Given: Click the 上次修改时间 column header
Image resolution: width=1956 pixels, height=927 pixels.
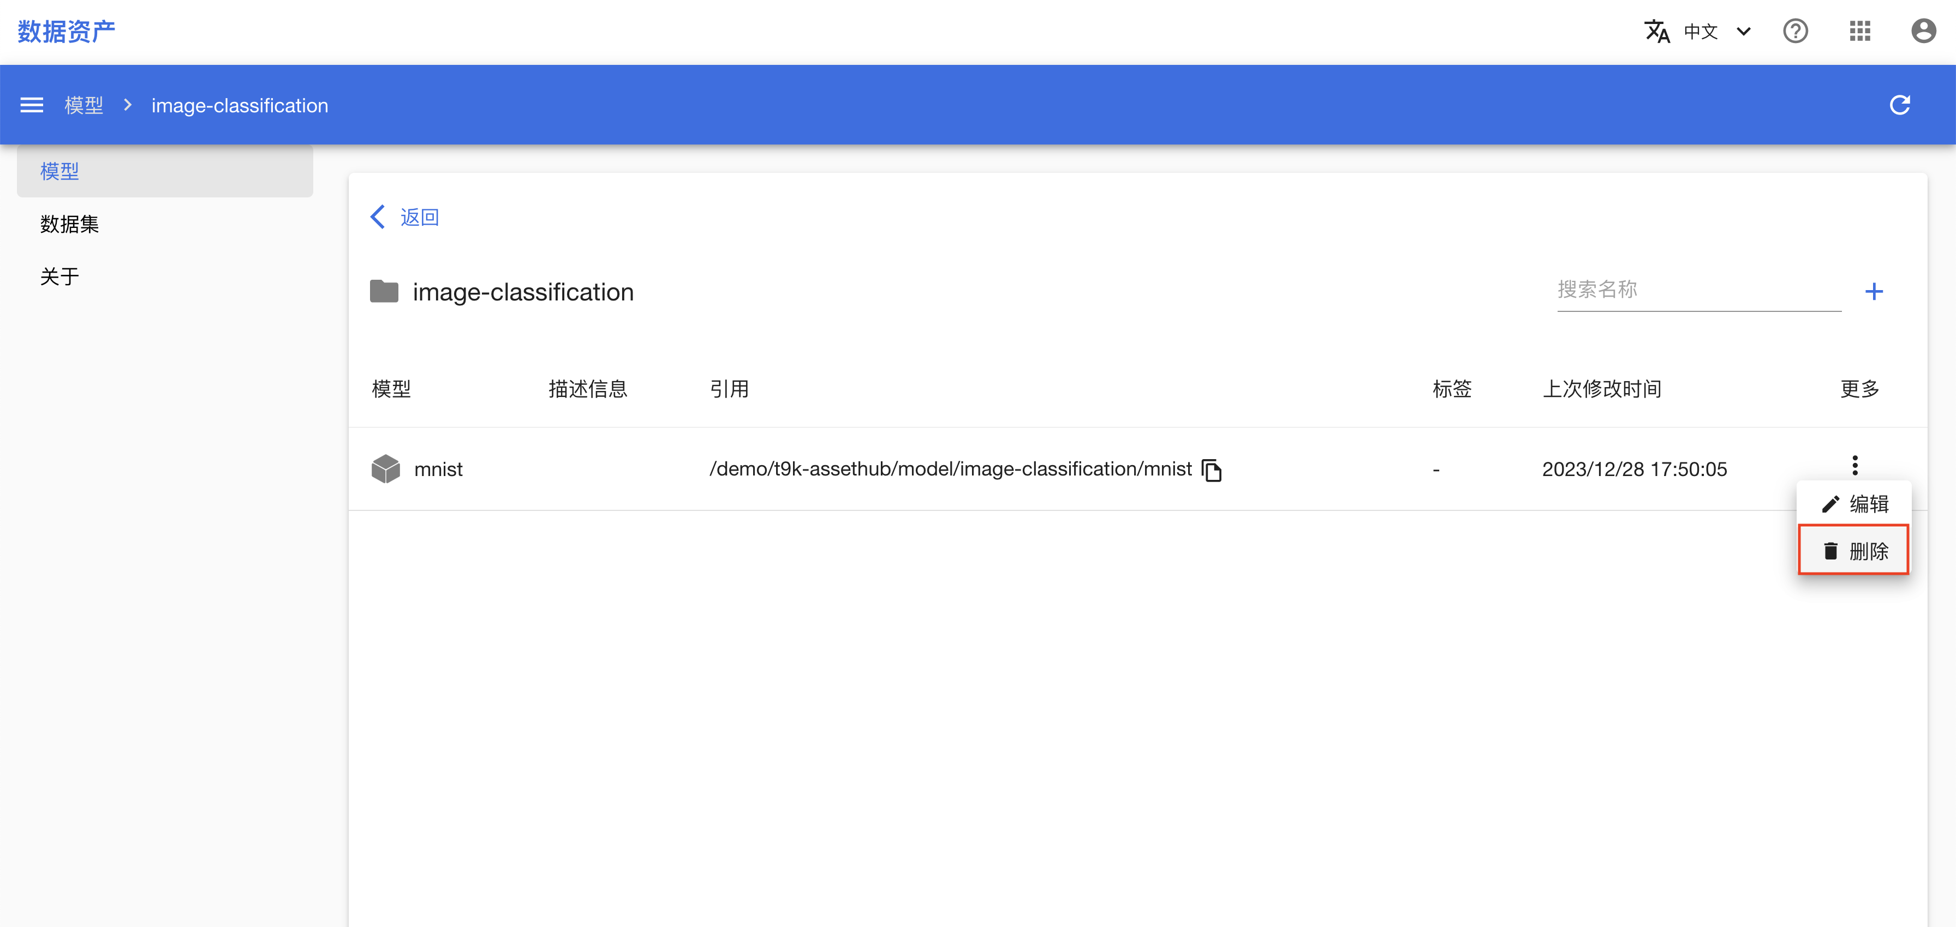Looking at the screenshot, I should [x=1601, y=389].
